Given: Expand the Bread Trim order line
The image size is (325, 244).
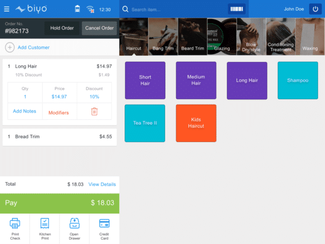Looking at the screenshot, I should tap(60, 137).
